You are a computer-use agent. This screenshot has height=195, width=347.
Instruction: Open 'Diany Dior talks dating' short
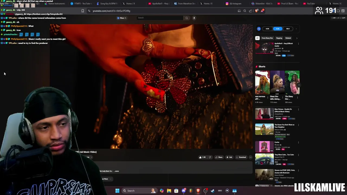[277, 82]
